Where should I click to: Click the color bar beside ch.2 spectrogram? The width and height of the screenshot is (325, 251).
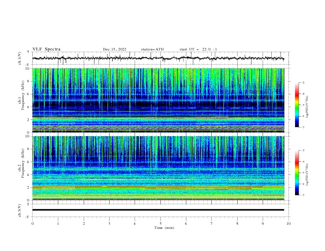click(x=297, y=173)
